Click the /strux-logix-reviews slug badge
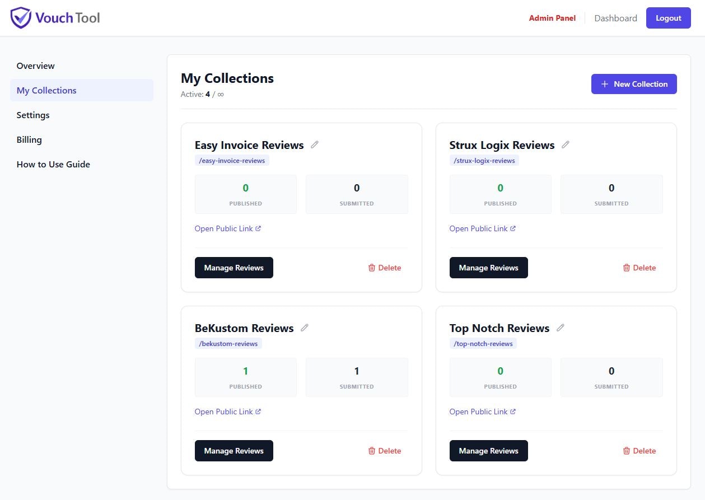This screenshot has height=500, width=705. click(x=484, y=160)
